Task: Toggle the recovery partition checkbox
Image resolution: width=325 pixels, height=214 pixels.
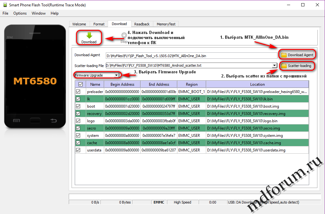Action: [78, 114]
